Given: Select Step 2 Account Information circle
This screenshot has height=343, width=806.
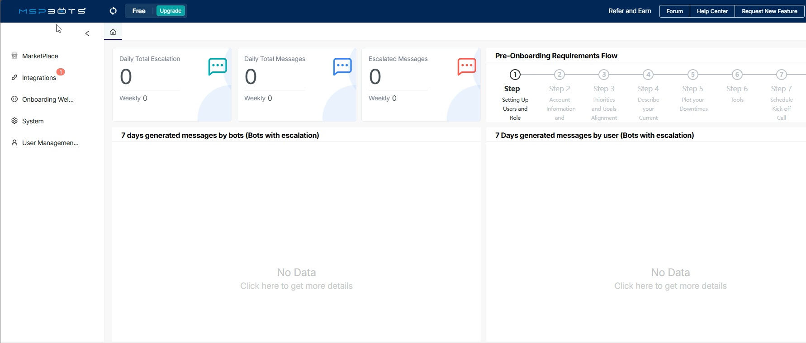Looking at the screenshot, I should 559,75.
